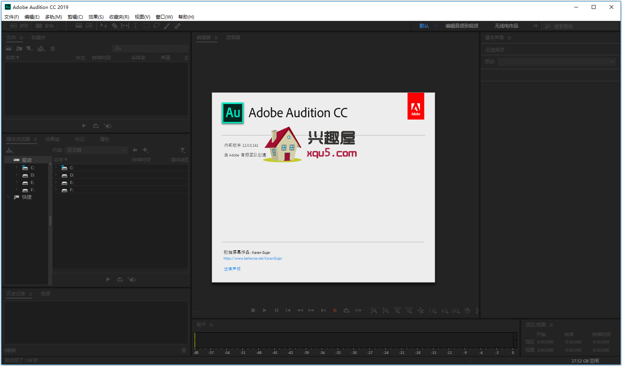
Task: Open the new file dropdown icon
Action: tap(30, 49)
